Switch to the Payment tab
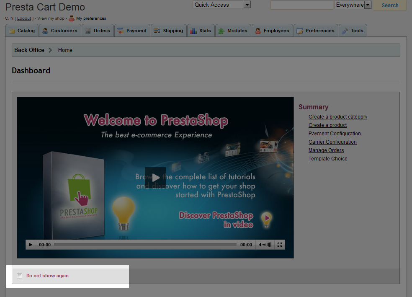 coord(132,31)
